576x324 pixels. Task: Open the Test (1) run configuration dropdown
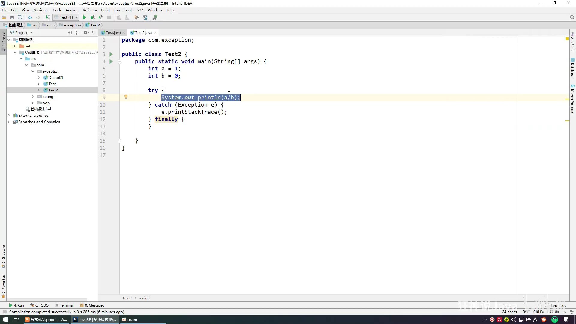(66, 17)
